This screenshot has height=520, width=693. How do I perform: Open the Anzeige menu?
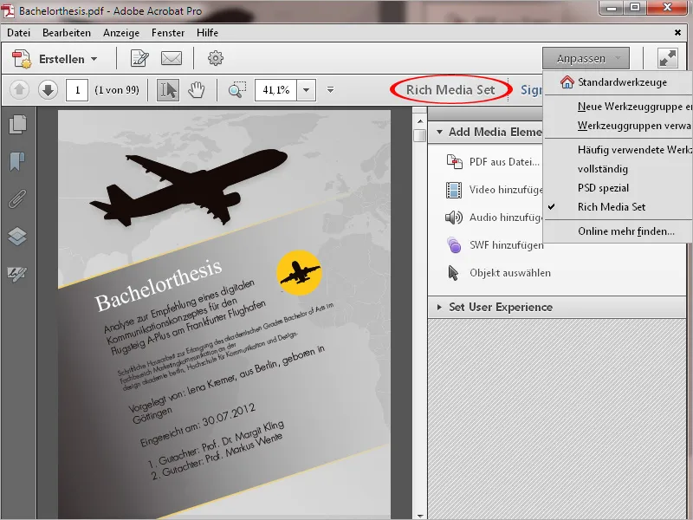click(121, 33)
